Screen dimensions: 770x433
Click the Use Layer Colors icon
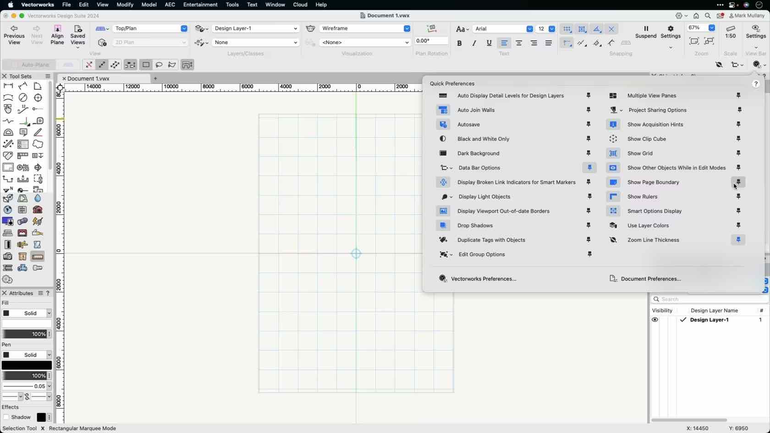click(x=613, y=226)
